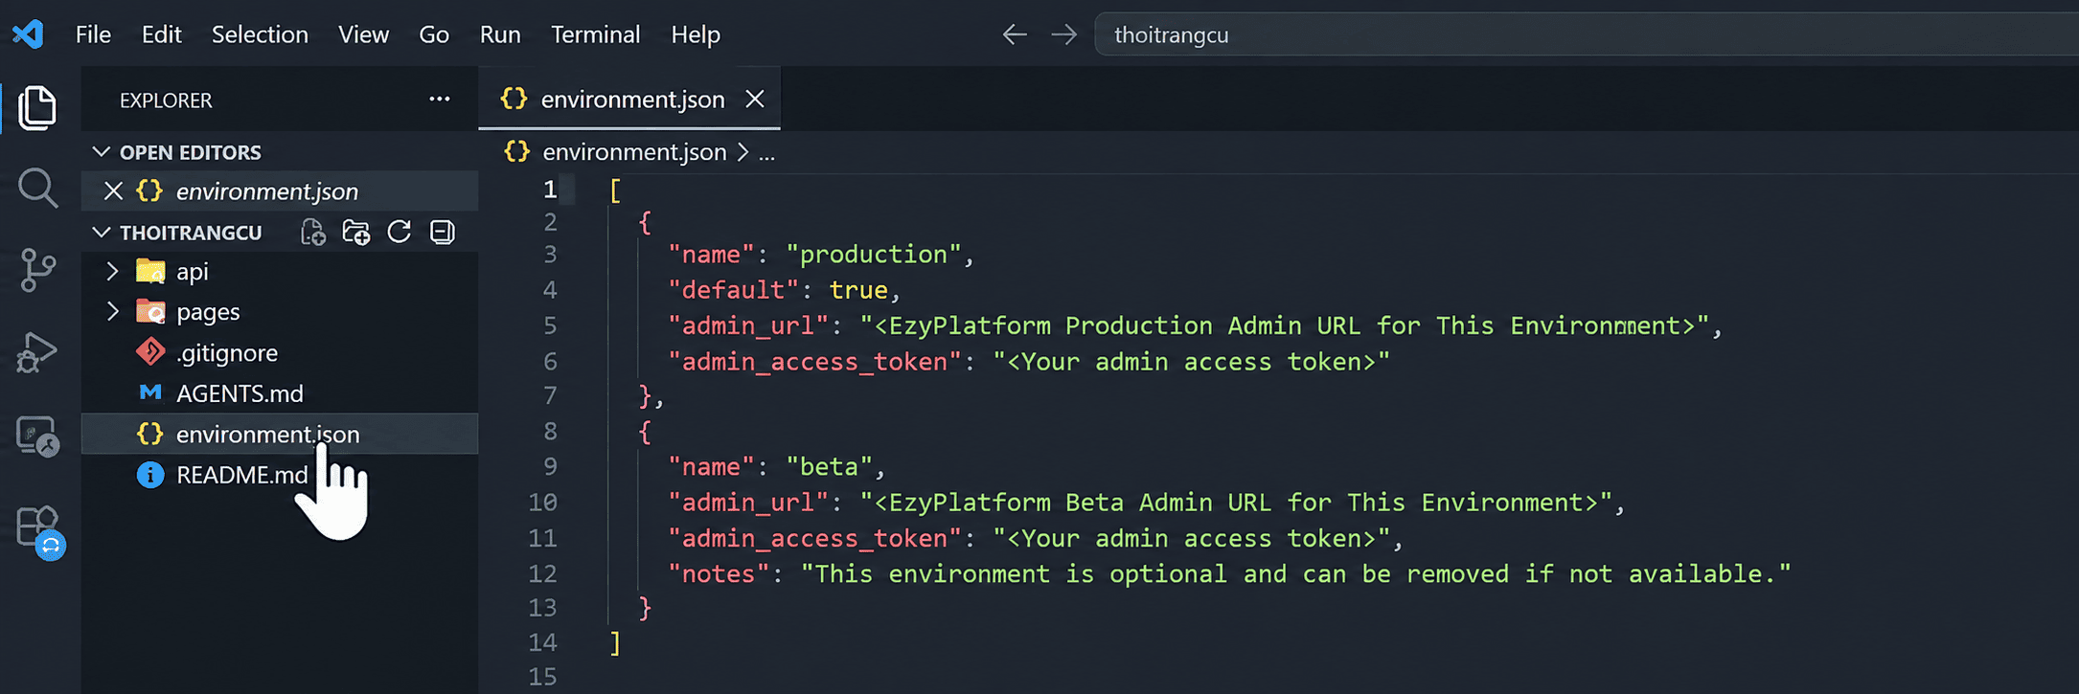Open the Explorer view in activity bar
Screen dimensions: 2079x694
click(37, 107)
